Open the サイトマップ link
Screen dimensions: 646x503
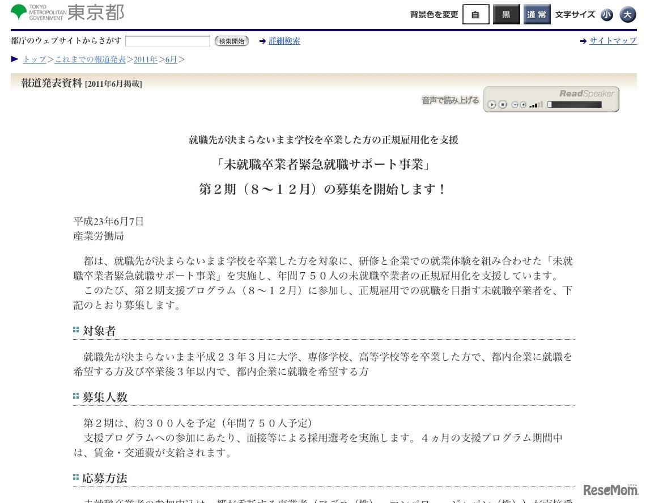tap(613, 41)
